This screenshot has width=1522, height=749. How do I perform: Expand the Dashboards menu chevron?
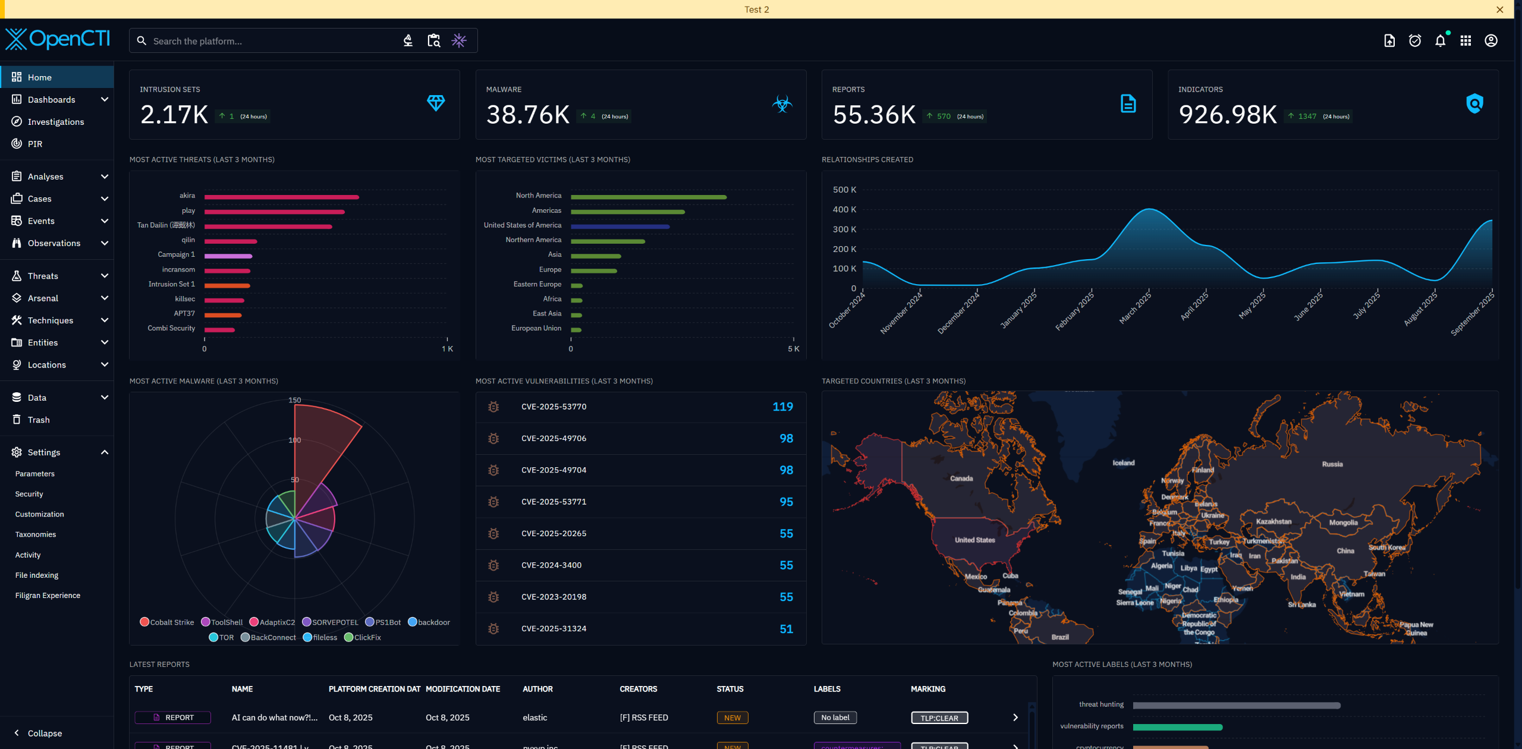click(105, 99)
